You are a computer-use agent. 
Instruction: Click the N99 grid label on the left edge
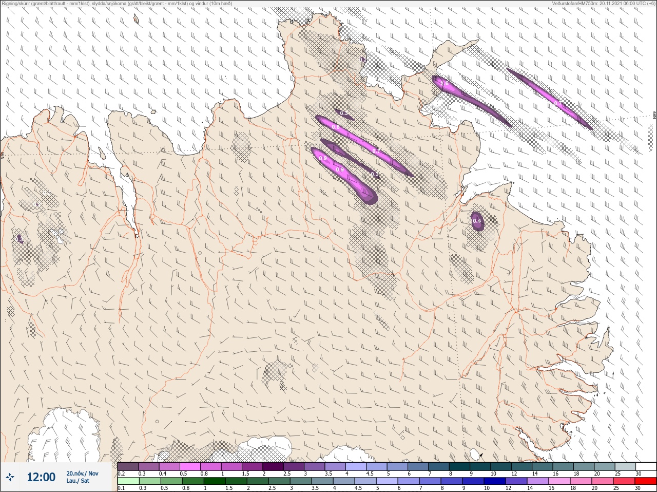coord(3,155)
